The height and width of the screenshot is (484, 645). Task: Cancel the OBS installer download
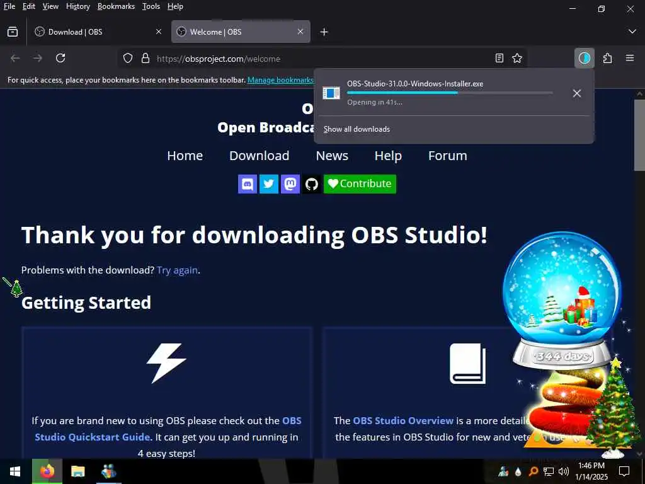[577, 93]
